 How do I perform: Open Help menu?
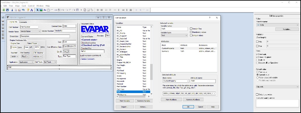(x=47, y=6)
